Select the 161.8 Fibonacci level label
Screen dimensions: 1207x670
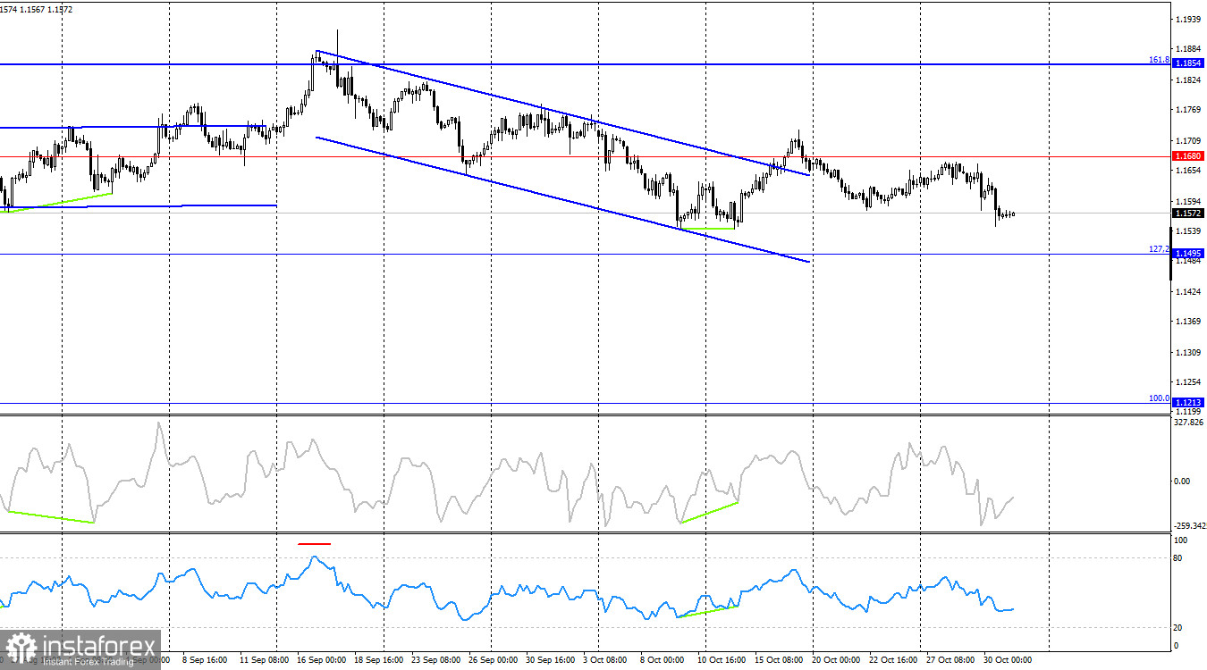tap(1157, 59)
